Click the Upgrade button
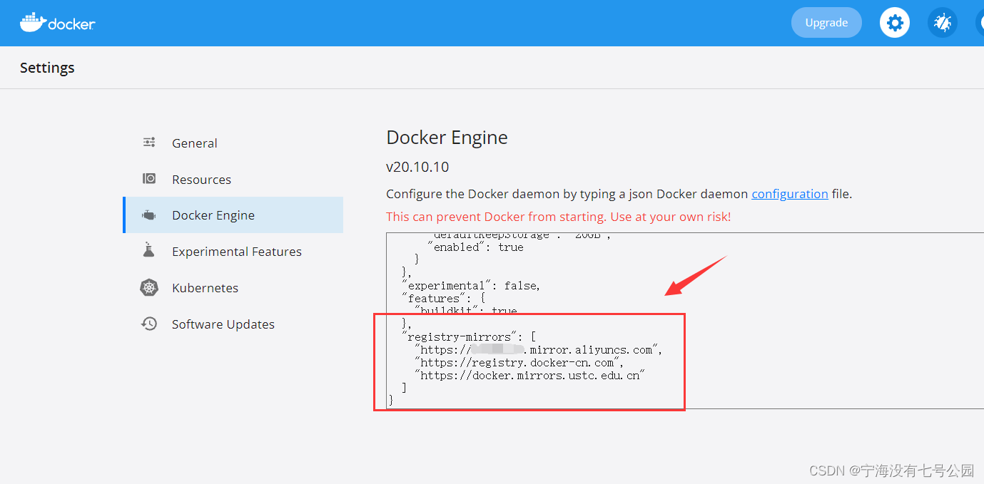 [826, 23]
